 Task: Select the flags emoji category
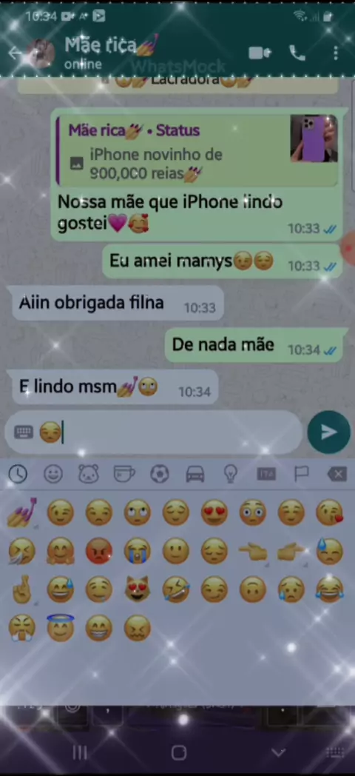(302, 474)
